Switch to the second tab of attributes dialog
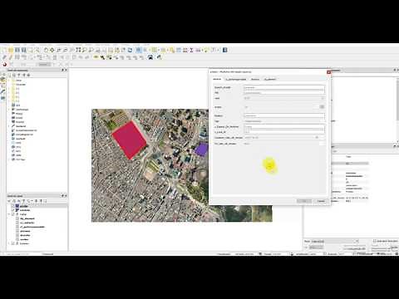 (x=235, y=79)
